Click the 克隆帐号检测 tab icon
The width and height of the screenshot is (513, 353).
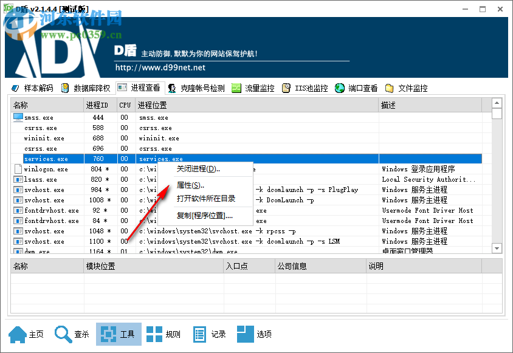pos(172,88)
